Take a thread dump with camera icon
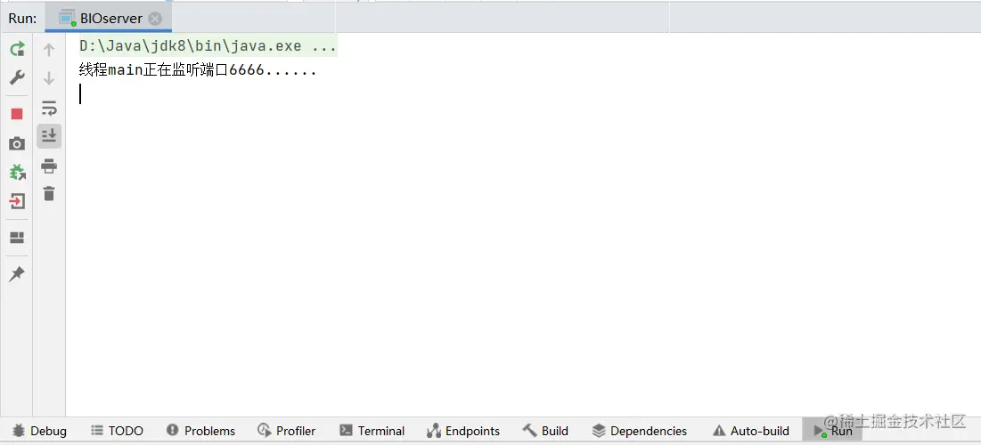 (x=17, y=144)
